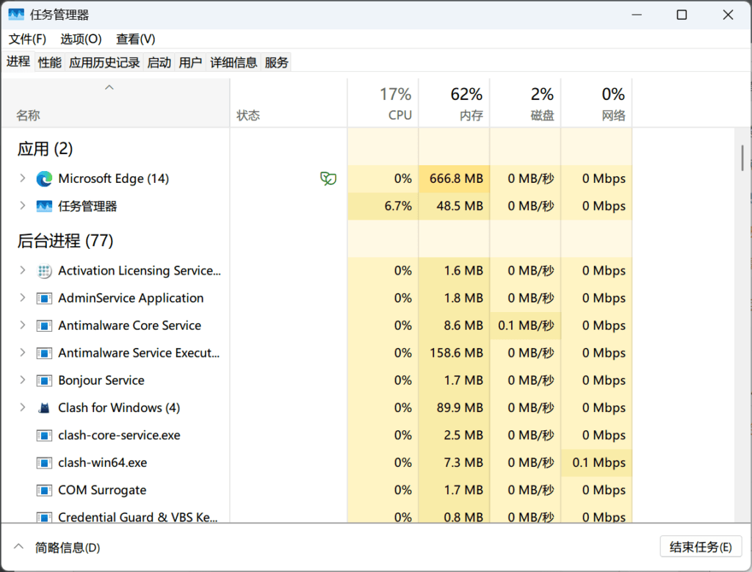Click the 任务管理器 process row icon
Image resolution: width=752 pixels, height=572 pixels.
[44, 206]
